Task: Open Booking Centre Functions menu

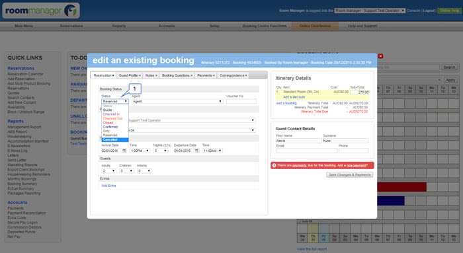Action: (x=265, y=26)
